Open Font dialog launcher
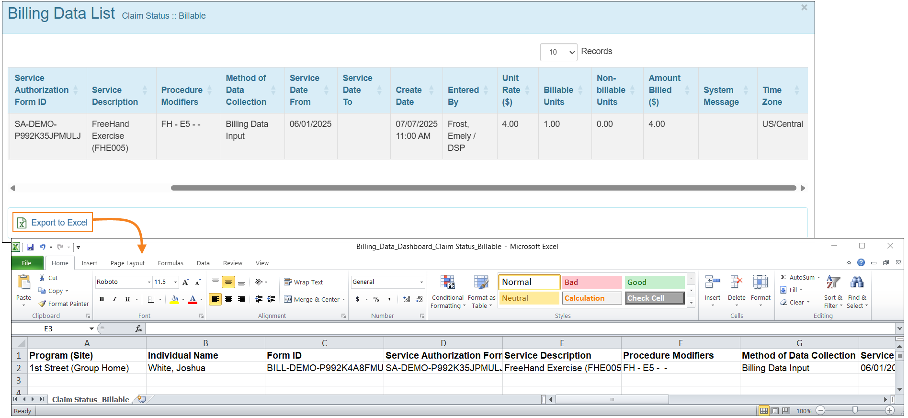 [201, 316]
